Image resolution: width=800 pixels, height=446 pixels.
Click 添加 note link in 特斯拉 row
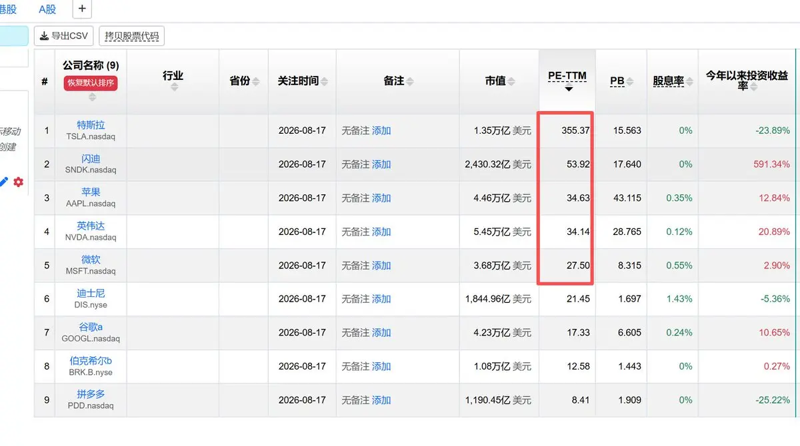click(381, 130)
